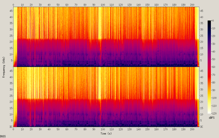Click the DC label on the right axis

pyautogui.click(x=202, y=127)
